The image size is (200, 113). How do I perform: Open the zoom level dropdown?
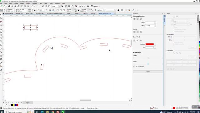click(59, 6)
